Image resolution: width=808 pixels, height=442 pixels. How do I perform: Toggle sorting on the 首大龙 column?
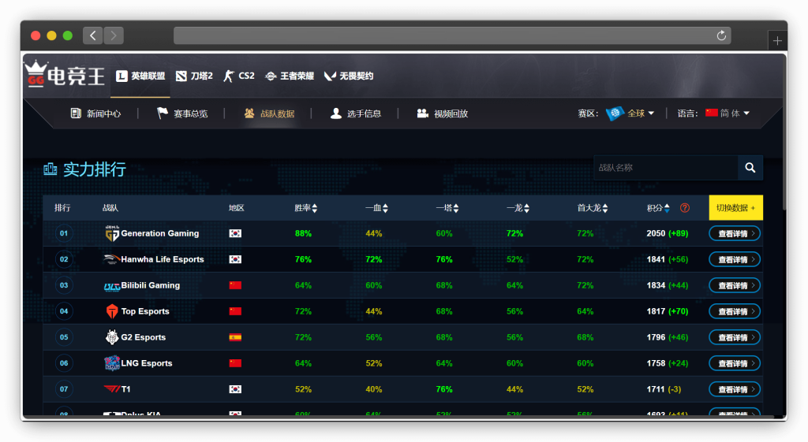[593, 208]
